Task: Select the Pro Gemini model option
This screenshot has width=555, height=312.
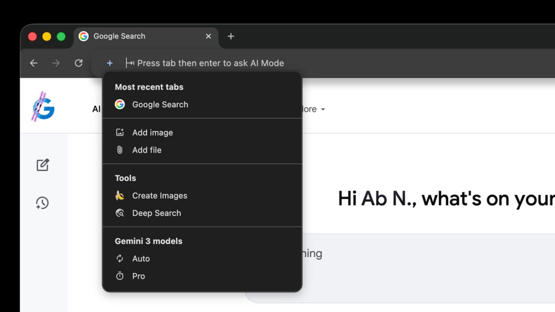Action: pyautogui.click(x=138, y=276)
